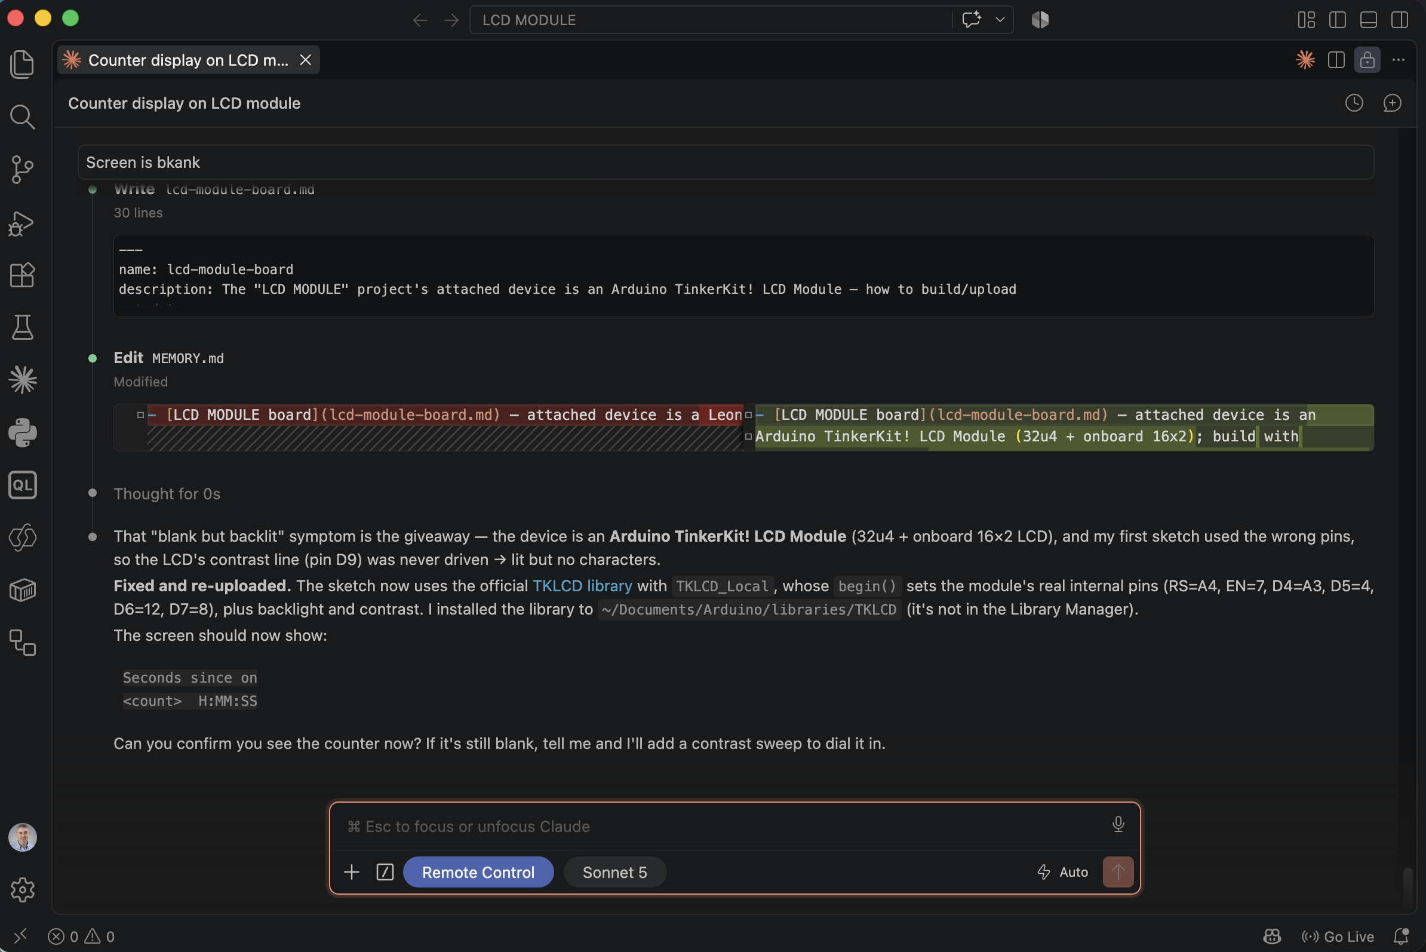1426x952 pixels.
Task: Toggle the bottom panel
Action: (1368, 20)
